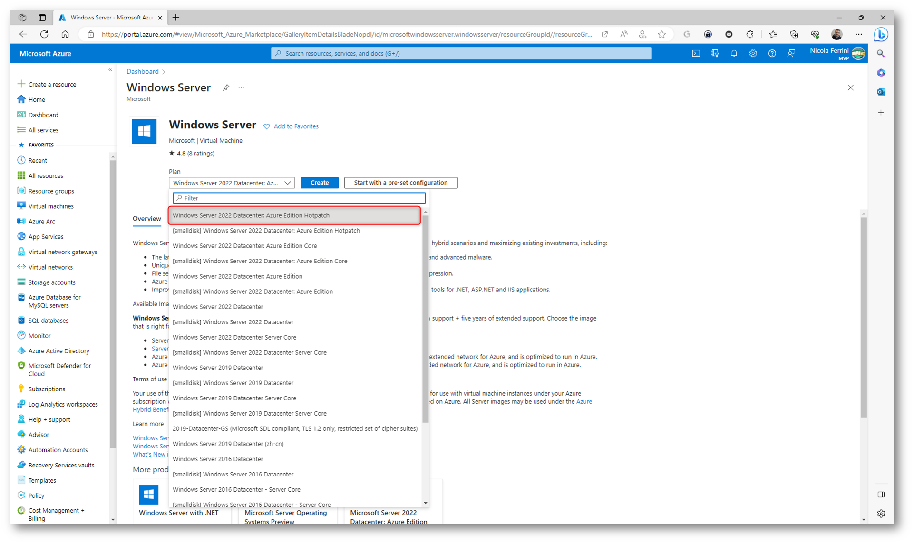This screenshot has height=544, width=914.
Task: Open Automation Accounts in sidebar
Action: [x=58, y=449]
